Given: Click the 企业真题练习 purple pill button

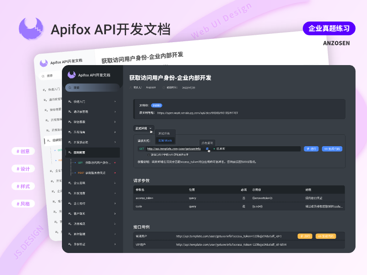Looking at the screenshot, I should [329, 28].
